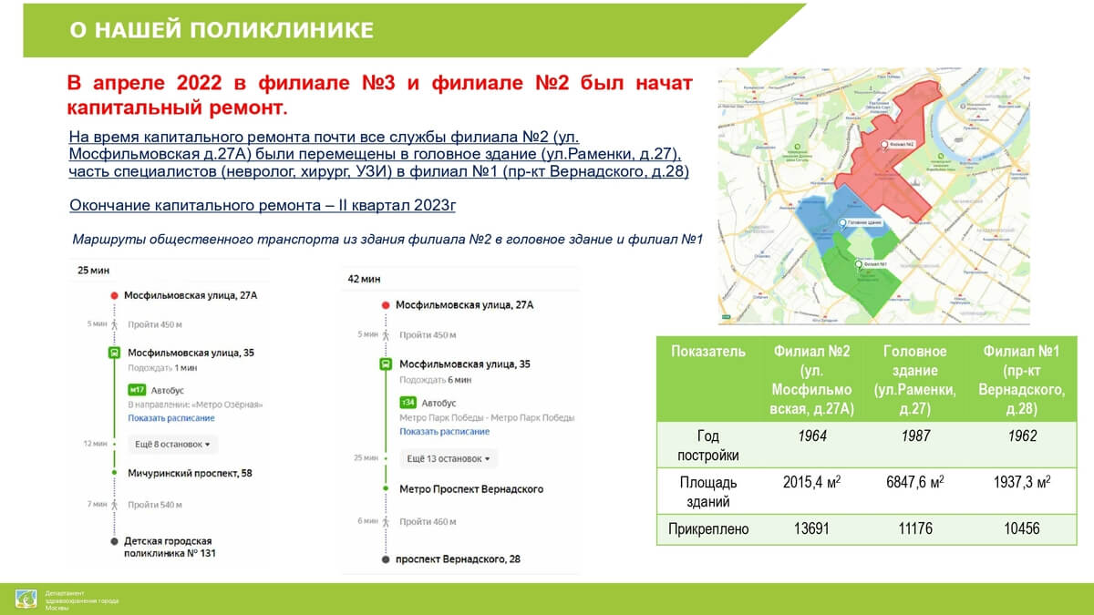The height and width of the screenshot is (615, 1094).
Task: Click 'Мосфильмовская улица, 35' in the 25 мин route
Action: [x=190, y=353]
